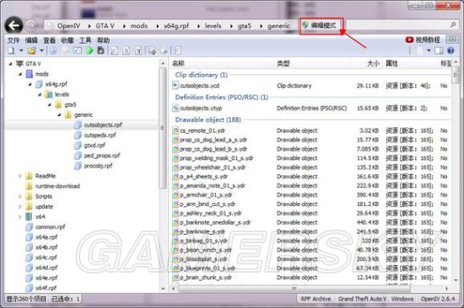The image size is (464, 308).
Task: Select gtxd.rpf in the tree
Action: [x=94, y=146]
